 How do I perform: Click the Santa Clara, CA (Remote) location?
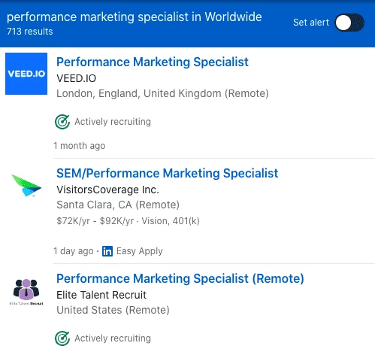(x=118, y=205)
